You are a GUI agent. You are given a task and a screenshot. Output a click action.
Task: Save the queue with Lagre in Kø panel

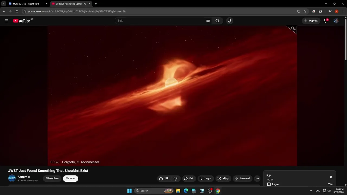coord(273,184)
